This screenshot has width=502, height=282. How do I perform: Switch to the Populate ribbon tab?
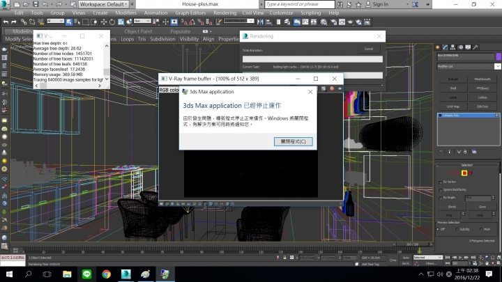coord(181,31)
